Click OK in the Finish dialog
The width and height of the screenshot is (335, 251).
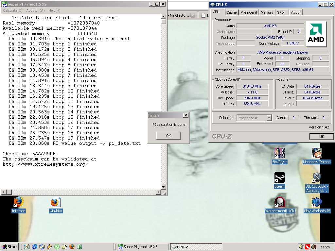(x=168, y=136)
